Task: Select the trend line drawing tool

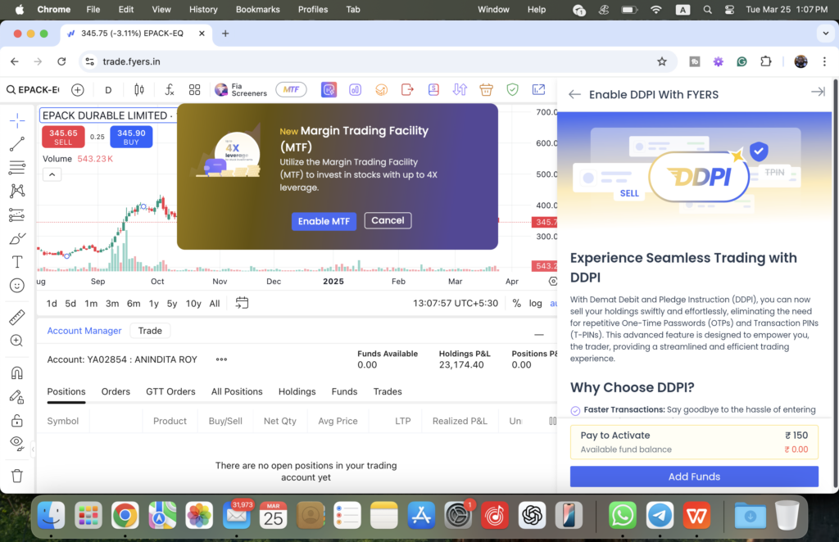Action: [x=17, y=144]
